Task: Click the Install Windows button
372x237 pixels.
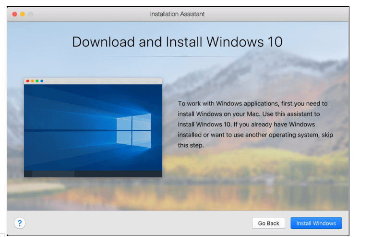Action: pos(316,223)
